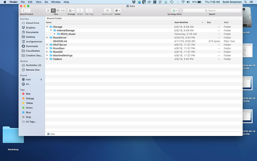This screenshot has width=257, height=161.
Task: Eject the rock shared server
Action: pyautogui.click(x=41, y=80)
